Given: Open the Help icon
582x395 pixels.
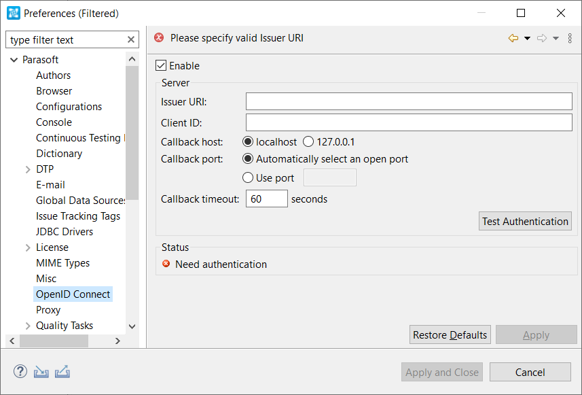Looking at the screenshot, I should [20, 371].
